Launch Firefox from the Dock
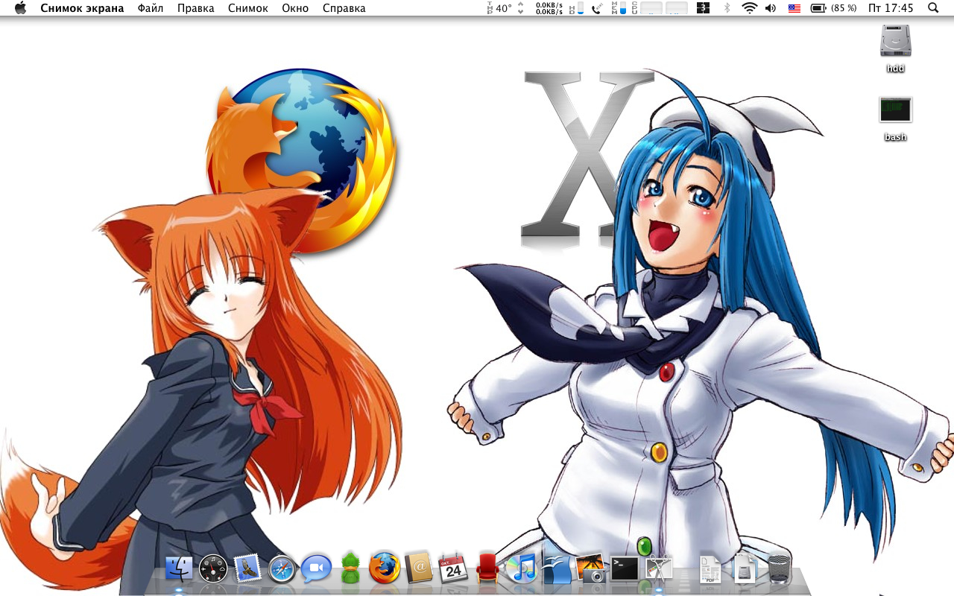 (385, 568)
